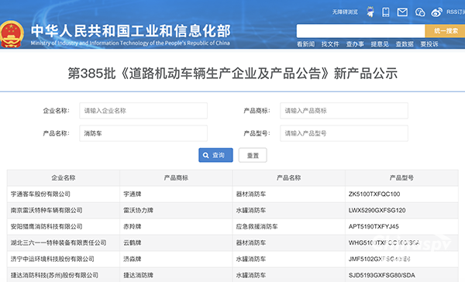Open the WeChat icon in header

420,12
